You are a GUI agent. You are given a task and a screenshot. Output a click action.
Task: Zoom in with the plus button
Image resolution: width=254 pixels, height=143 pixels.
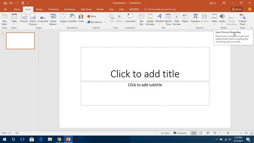[x=241, y=133]
